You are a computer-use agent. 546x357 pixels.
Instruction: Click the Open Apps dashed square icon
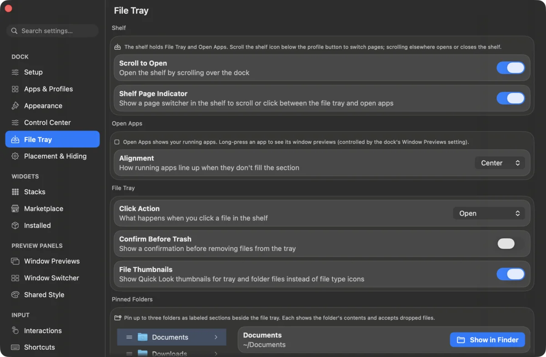(117, 142)
